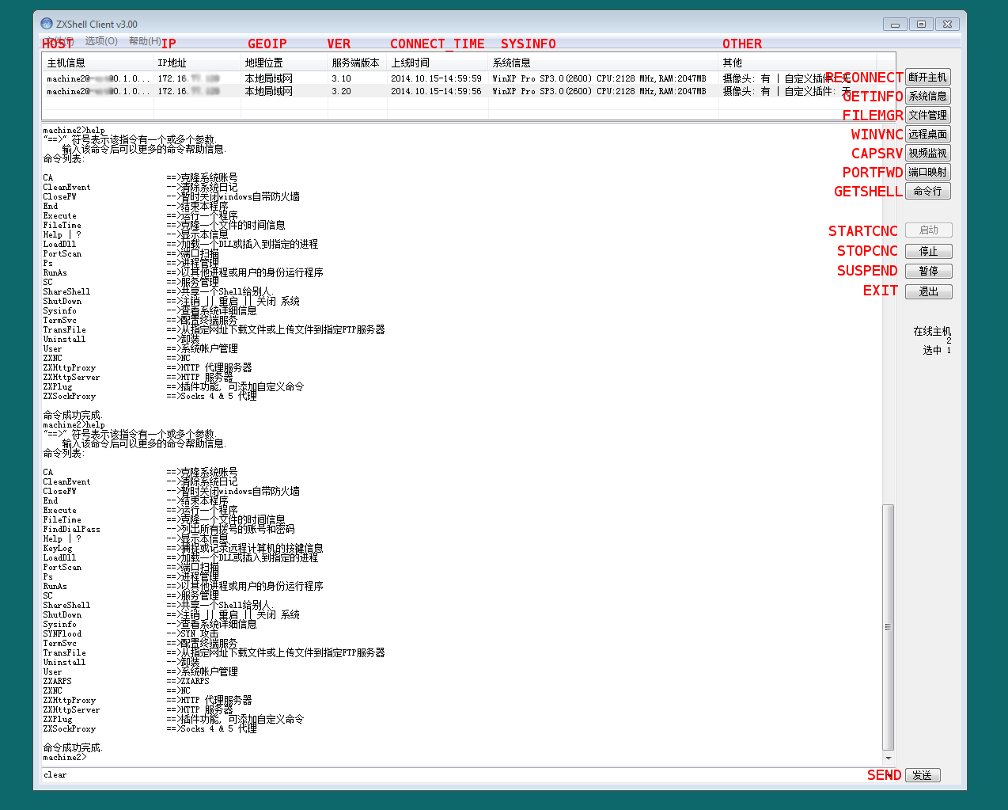Open 端口映射 port mapping
Screen dimensions: 1008x810
pos(927,173)
